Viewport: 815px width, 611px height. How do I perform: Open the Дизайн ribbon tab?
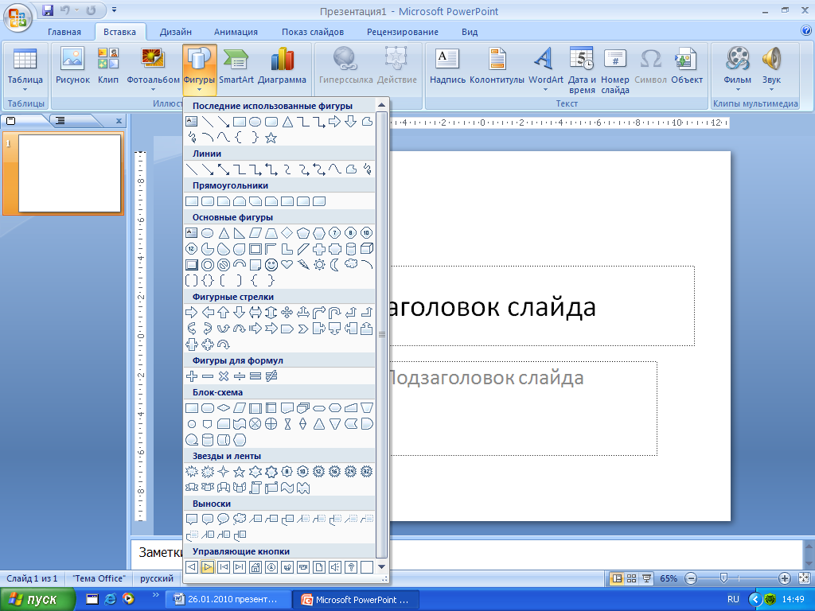tap(176, 32)
